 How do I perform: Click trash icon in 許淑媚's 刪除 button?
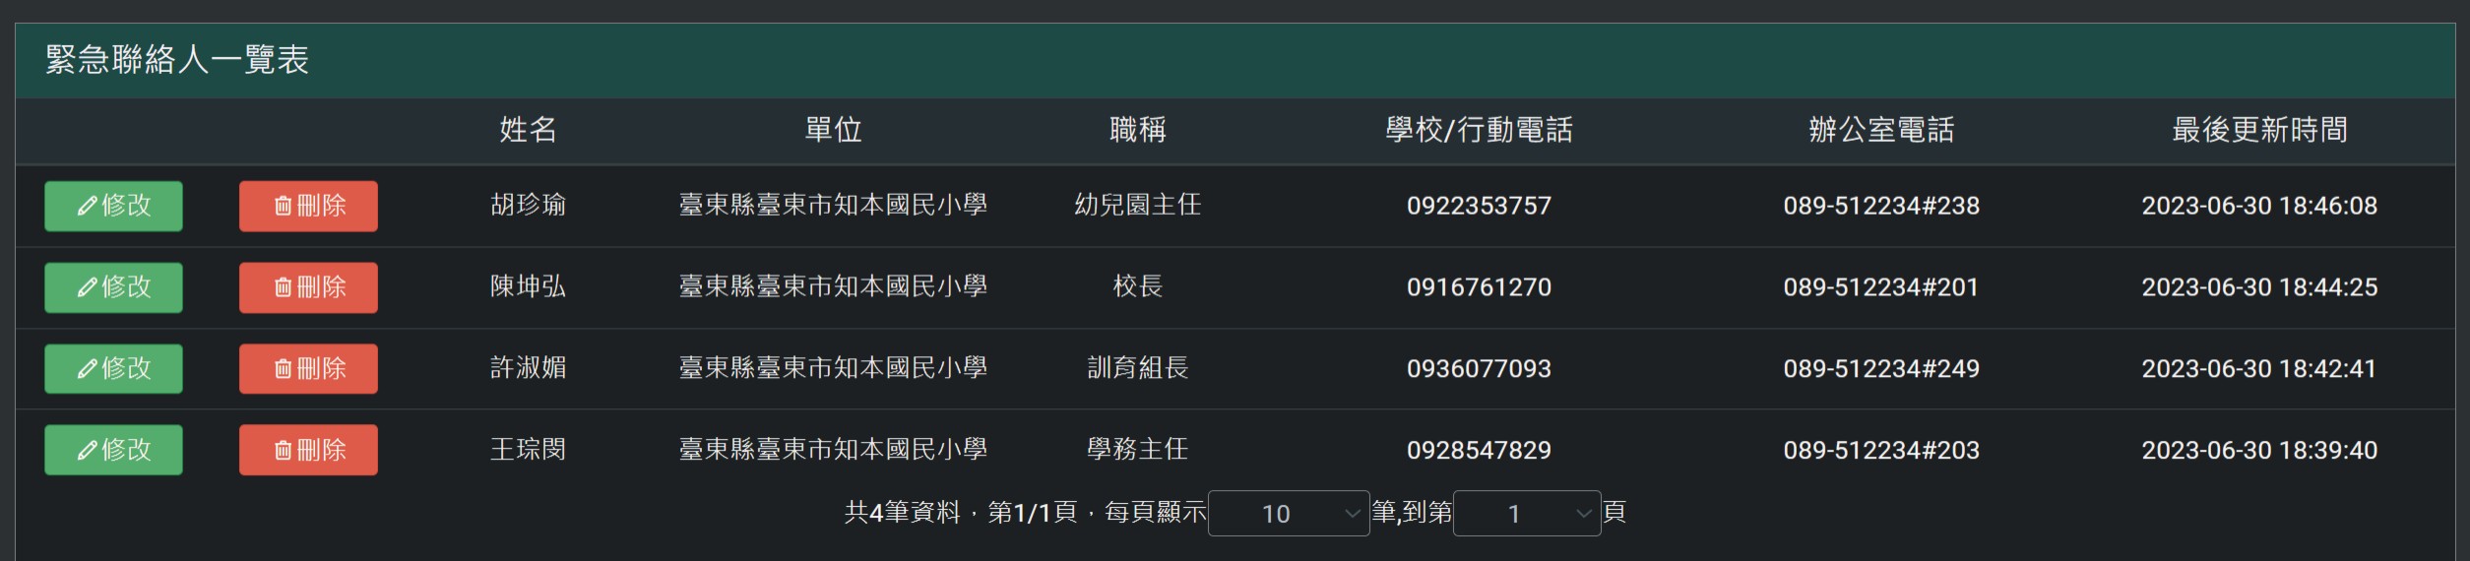point(283,369)
